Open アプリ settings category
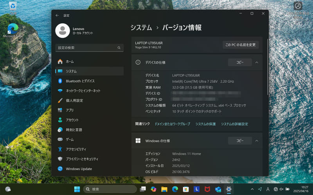The height and width of the screenshot is (195, 313). pyautogui.click(x=90, y=110)
